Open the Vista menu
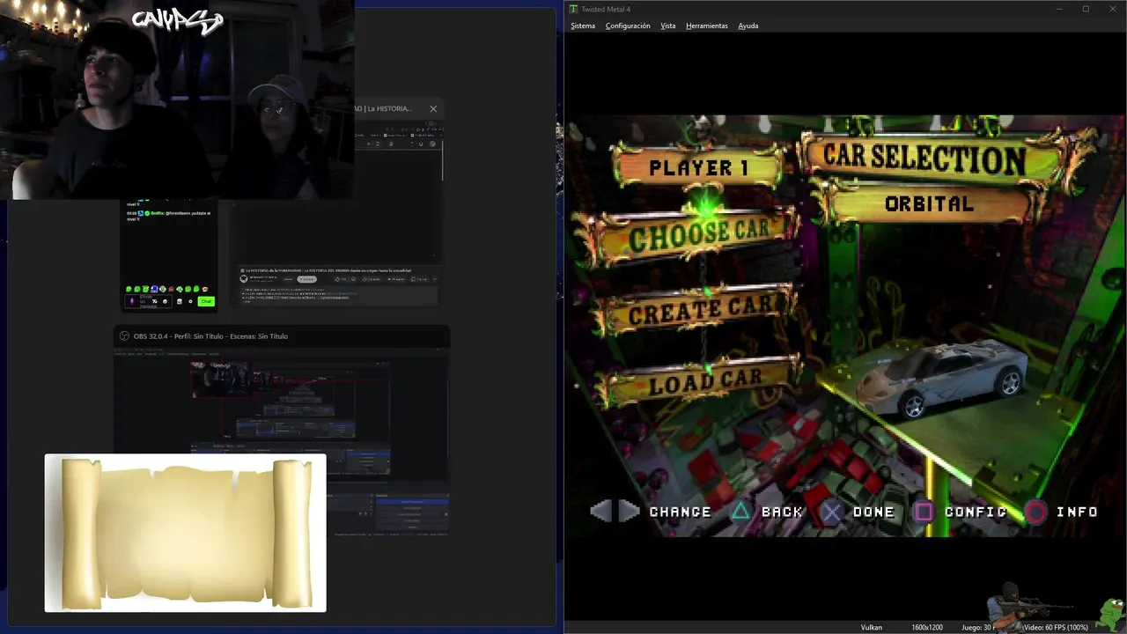This screenshot has width=1127, height=634. [668, 26]
